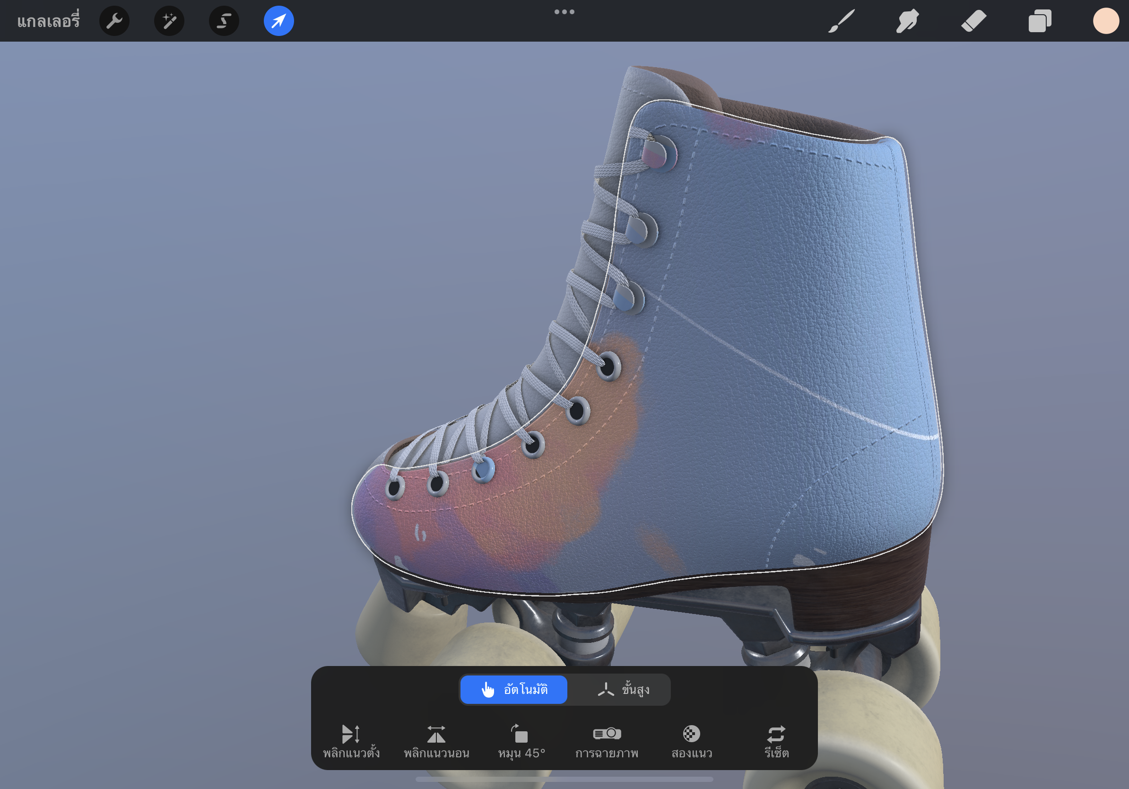Reset transform with รีเซ็ต button

pyautogui.click(x=776, y=741)
